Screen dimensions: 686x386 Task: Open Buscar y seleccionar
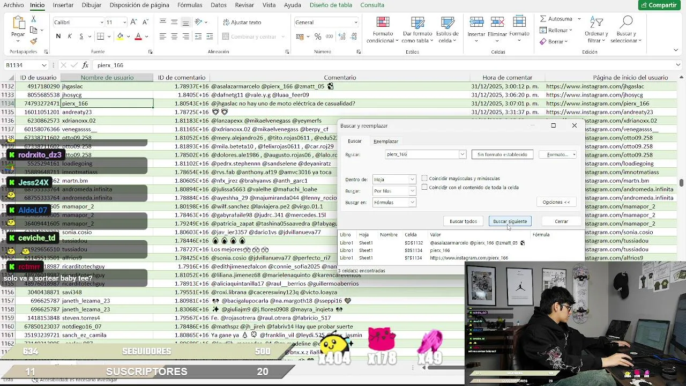point(625,30)
